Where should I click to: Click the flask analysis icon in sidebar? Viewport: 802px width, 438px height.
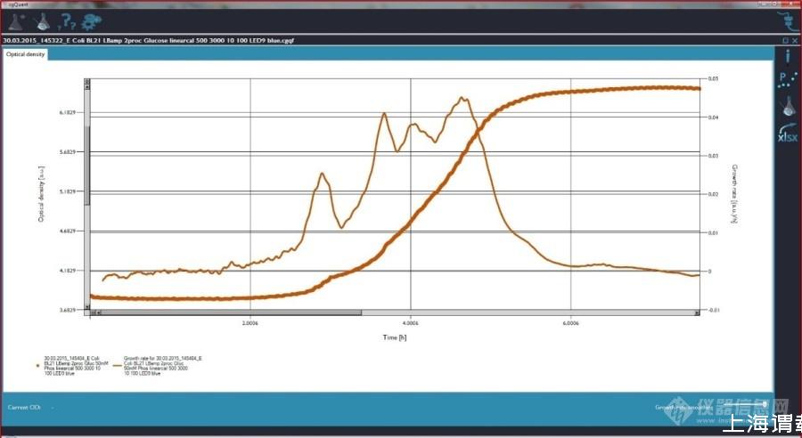point(787,107)
